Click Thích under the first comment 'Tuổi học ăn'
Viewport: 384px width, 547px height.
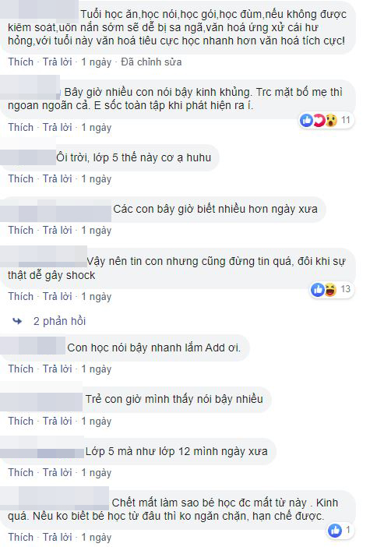(x=21, y=62)
